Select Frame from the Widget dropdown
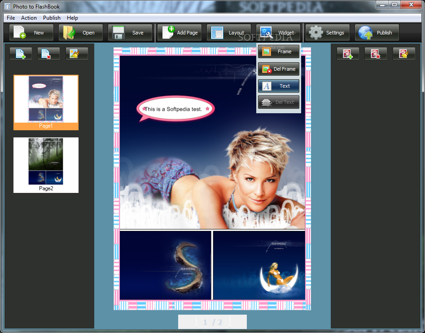425x333 pixels. (279, 51)
